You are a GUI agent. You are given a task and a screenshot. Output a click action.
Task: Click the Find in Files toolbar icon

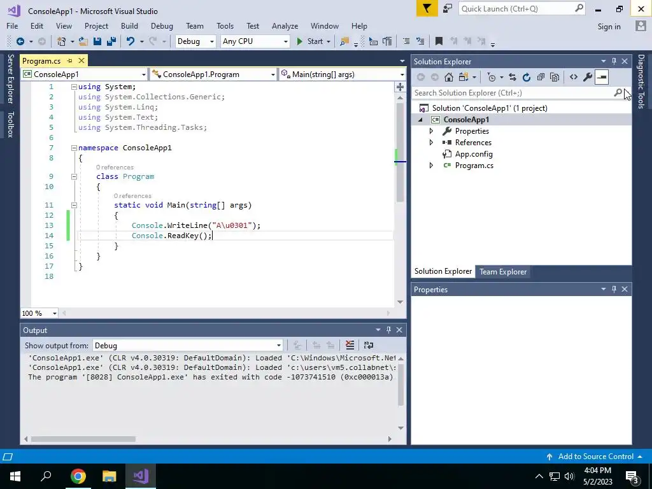[344, 41]
